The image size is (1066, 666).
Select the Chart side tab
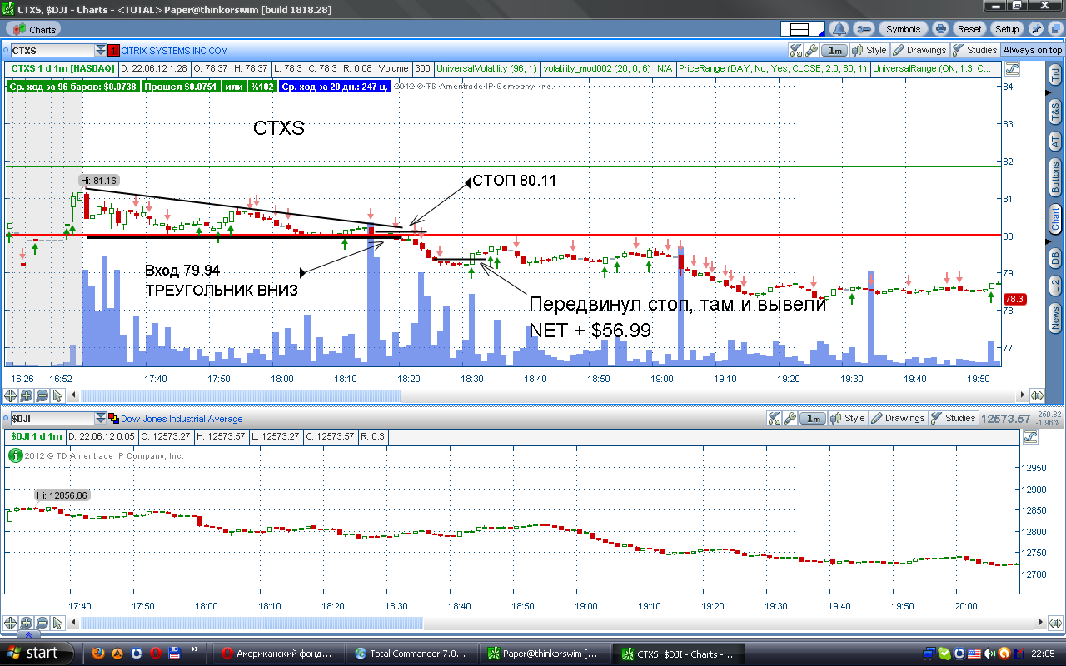tap(1055, 218)
